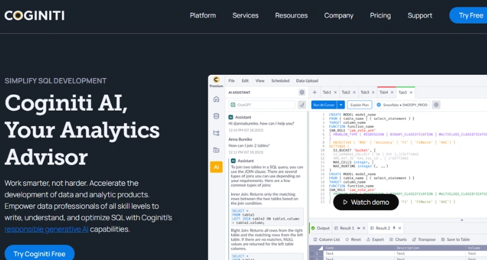Image resolution: width=487 pixels, height=260 pixels.
Task: Add a new query tab with plus icon
Action: (315, 93)
